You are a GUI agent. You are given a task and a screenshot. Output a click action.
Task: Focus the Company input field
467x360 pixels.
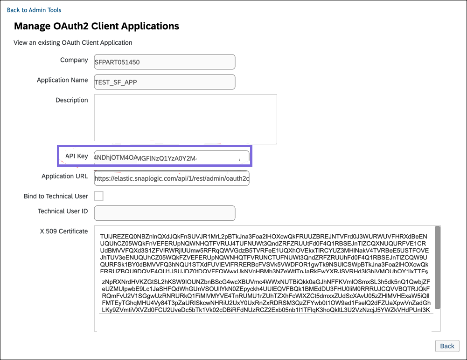(x=165, y=62)
